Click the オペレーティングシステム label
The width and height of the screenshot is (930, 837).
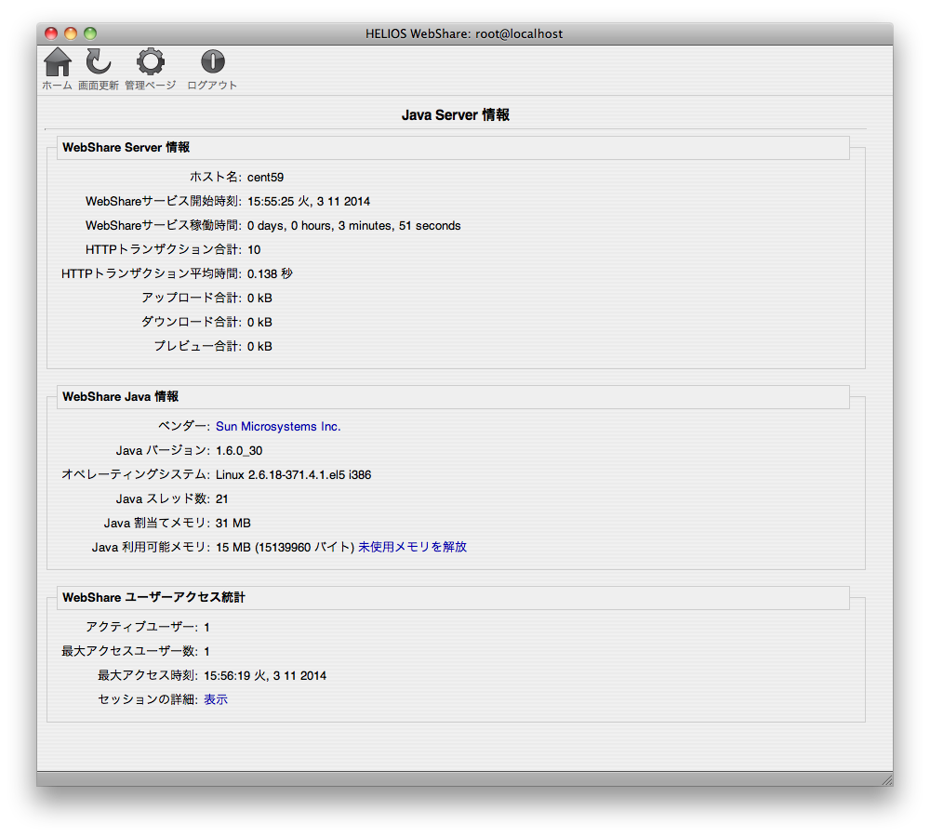click(x=136, y=475)
